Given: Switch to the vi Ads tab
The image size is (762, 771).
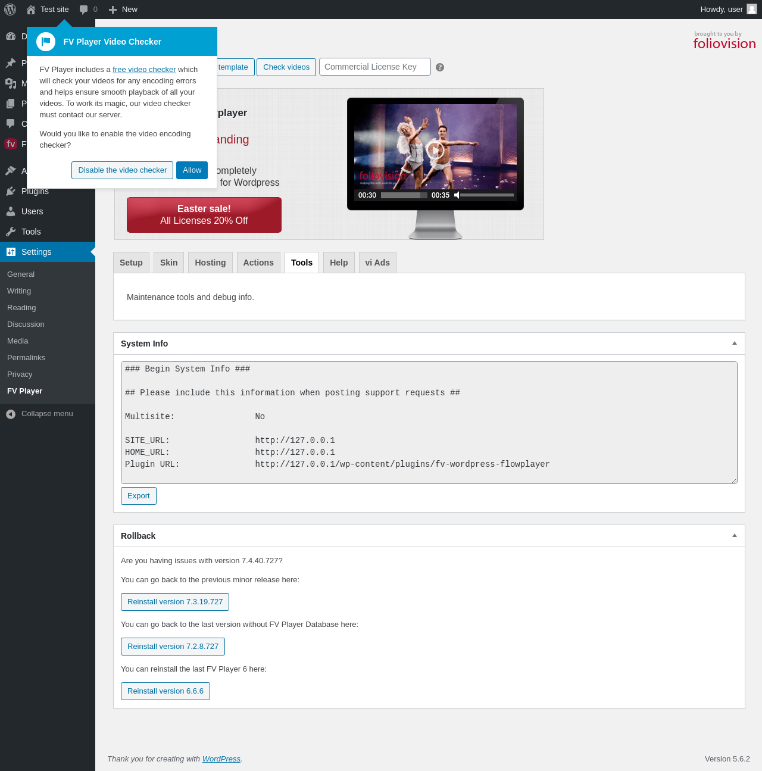Looking at the screenshot, I should pos(377,263).
